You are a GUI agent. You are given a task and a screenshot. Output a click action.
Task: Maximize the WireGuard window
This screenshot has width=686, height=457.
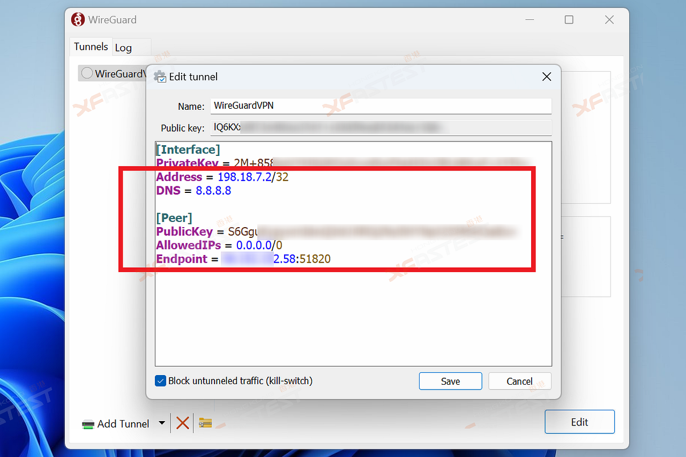coord(569,20)
